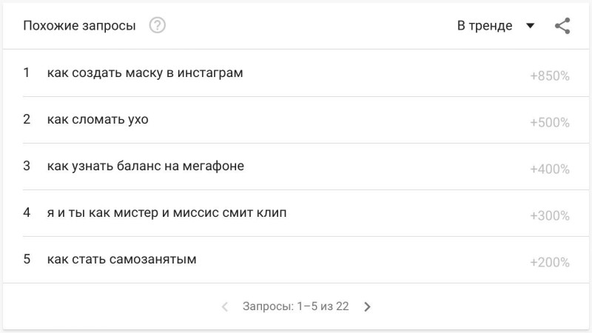Click the 'Запросы: 1–5 из 22' pagination label
The height and width of the screenshot is (333, 592).
coord(295,306)
